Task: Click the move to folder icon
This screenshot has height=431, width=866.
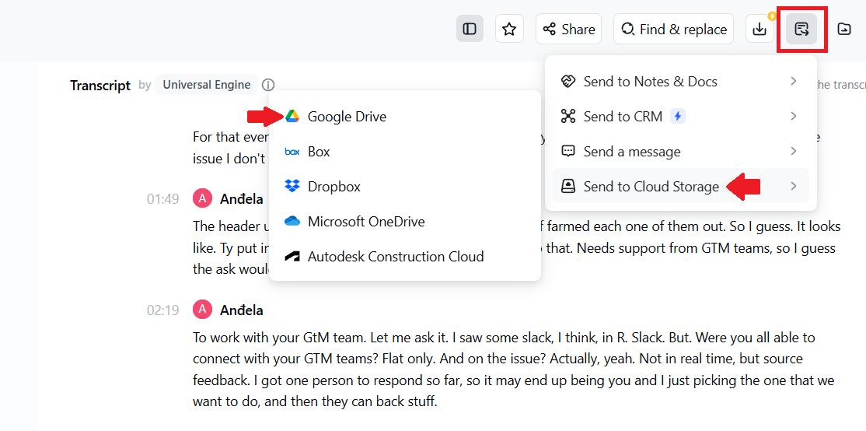Action: (843, 30)
